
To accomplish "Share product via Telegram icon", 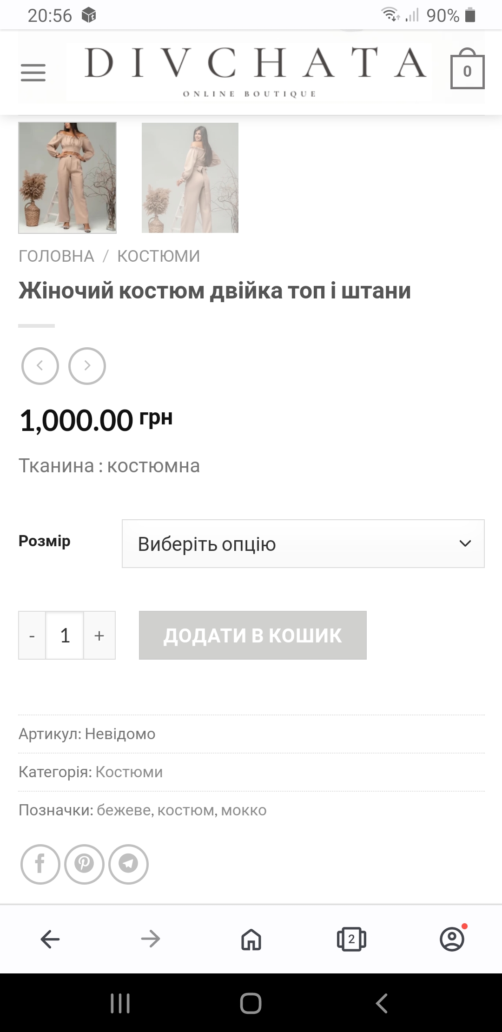I will [128, 864].
